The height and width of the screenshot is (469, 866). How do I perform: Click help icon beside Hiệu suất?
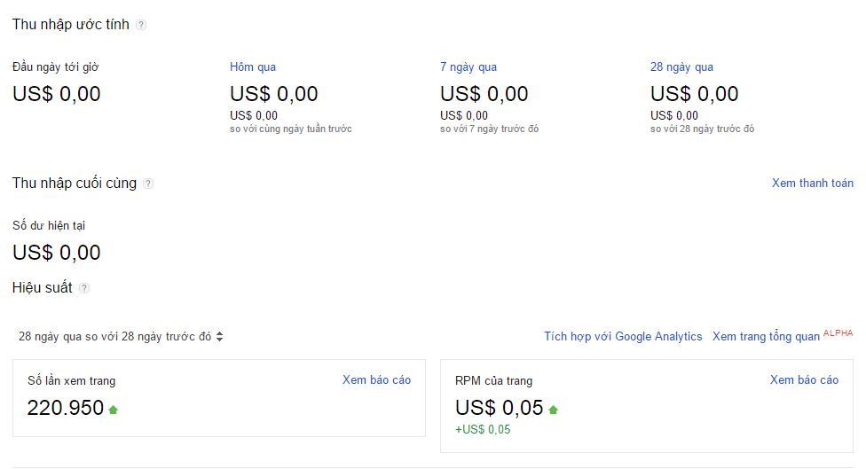(84, 288)
